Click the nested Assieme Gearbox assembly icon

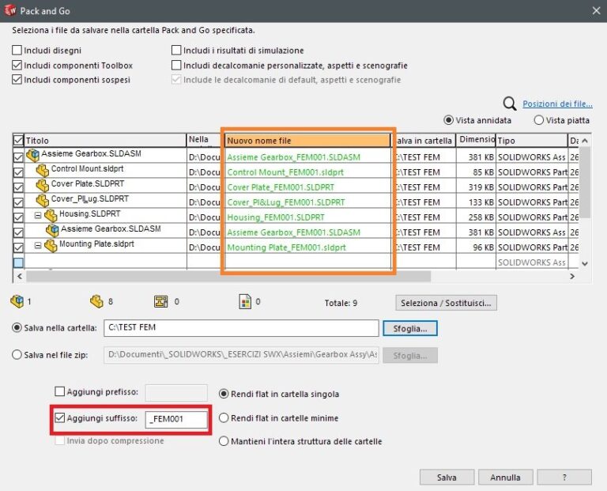[x=52, y=230]
